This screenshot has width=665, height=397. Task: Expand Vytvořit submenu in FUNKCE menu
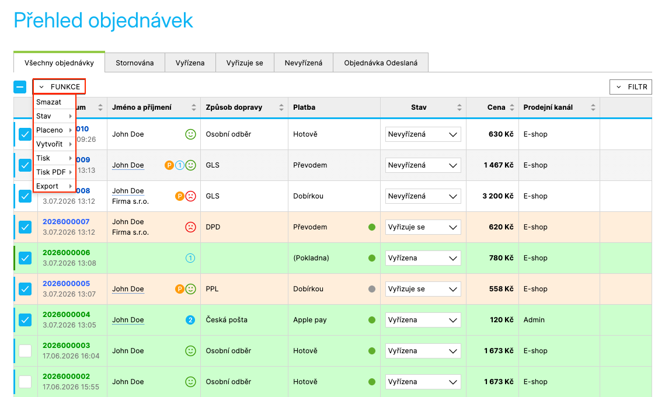54,144
